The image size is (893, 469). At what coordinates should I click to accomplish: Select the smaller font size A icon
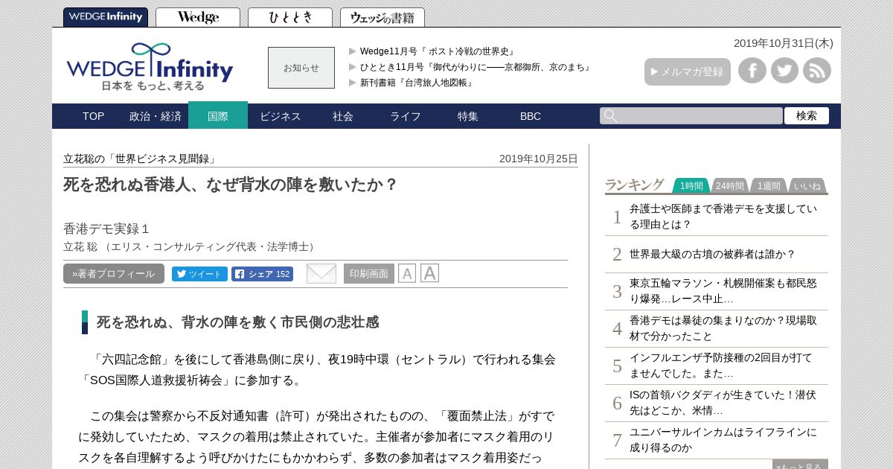pos(407,274)
